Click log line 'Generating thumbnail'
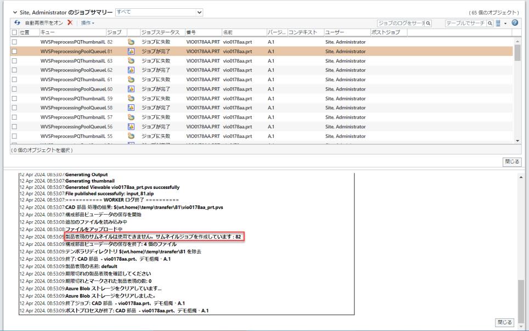529x331 pixels. tap(90, 181)
